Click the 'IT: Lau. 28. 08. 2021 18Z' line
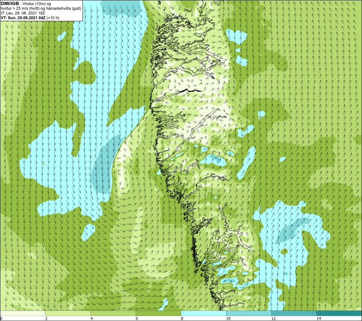This screenshot has width=362, height=321. pyautogui.click(x=22, y=13)
